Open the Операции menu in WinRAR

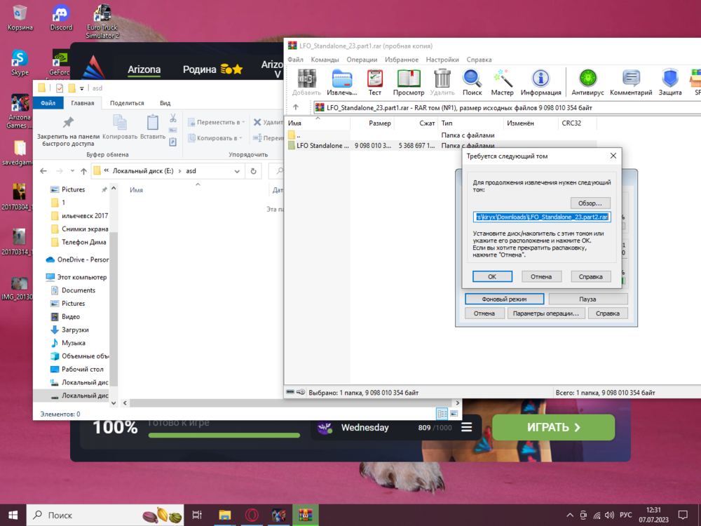(x=361, y=60)
